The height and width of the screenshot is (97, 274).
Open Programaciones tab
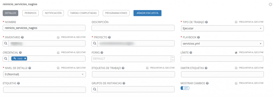click(116, 13)
